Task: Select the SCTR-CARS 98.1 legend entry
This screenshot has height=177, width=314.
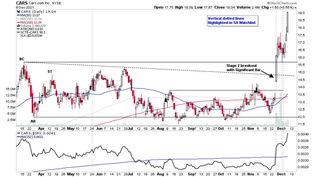Action: pyautogui.click(x=33, y=32)
